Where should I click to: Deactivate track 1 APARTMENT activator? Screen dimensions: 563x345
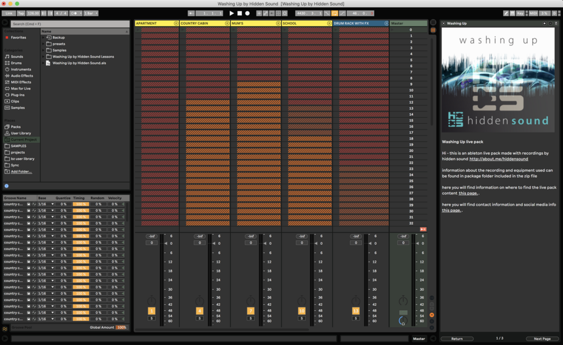pyautogui.click(x=151, y=311)
